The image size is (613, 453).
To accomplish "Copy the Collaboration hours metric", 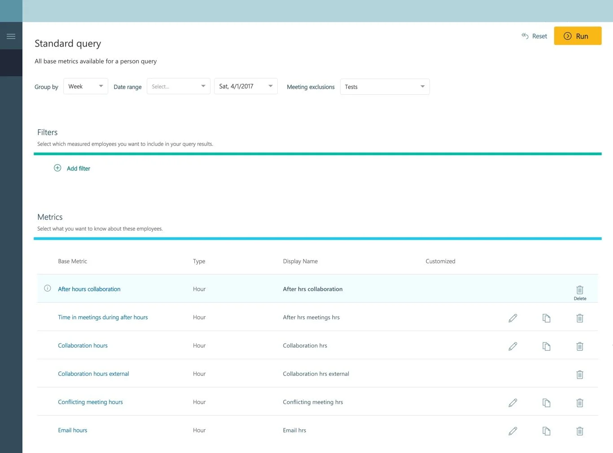I will (x=546, y=346).
